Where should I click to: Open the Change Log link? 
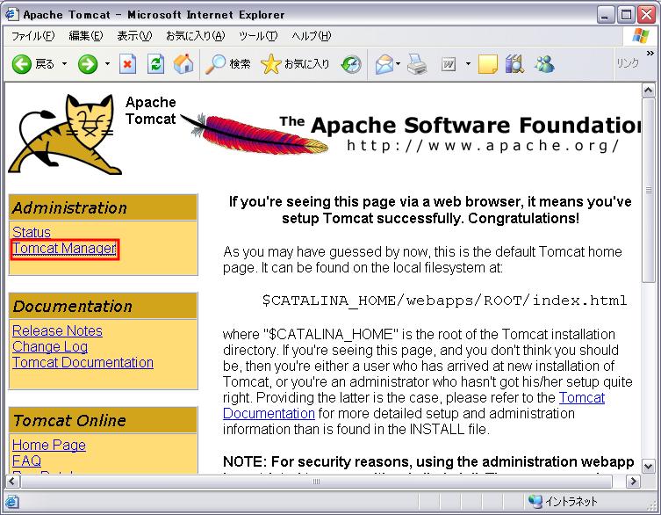pyautogui.click(x=50, y=346)
